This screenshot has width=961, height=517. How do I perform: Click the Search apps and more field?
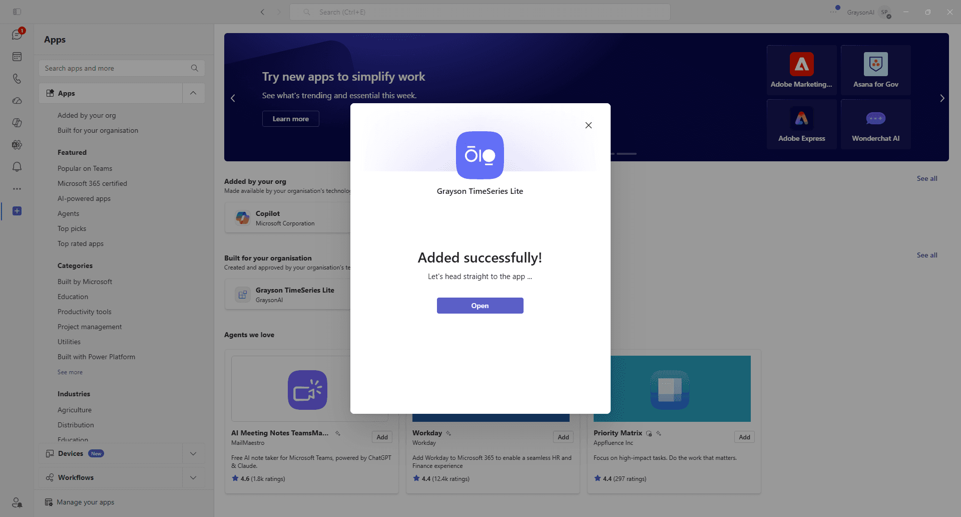[x=122, y=68]
